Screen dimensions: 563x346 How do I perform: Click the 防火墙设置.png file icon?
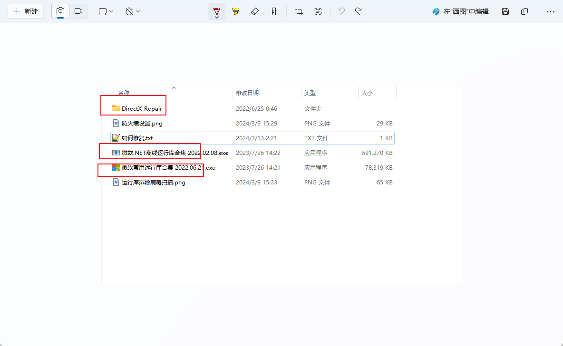[116, 123]
